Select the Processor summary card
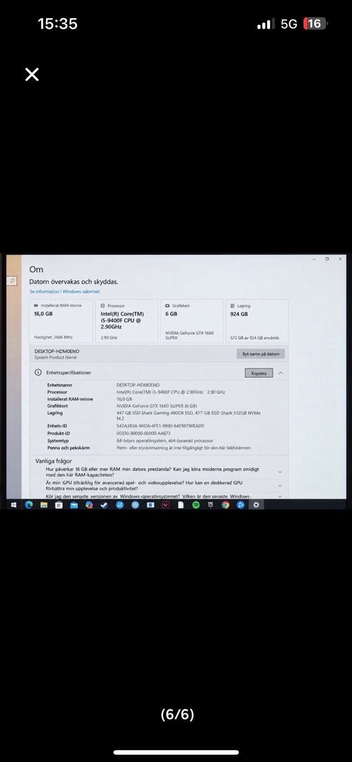 click(x=126, y=321)
